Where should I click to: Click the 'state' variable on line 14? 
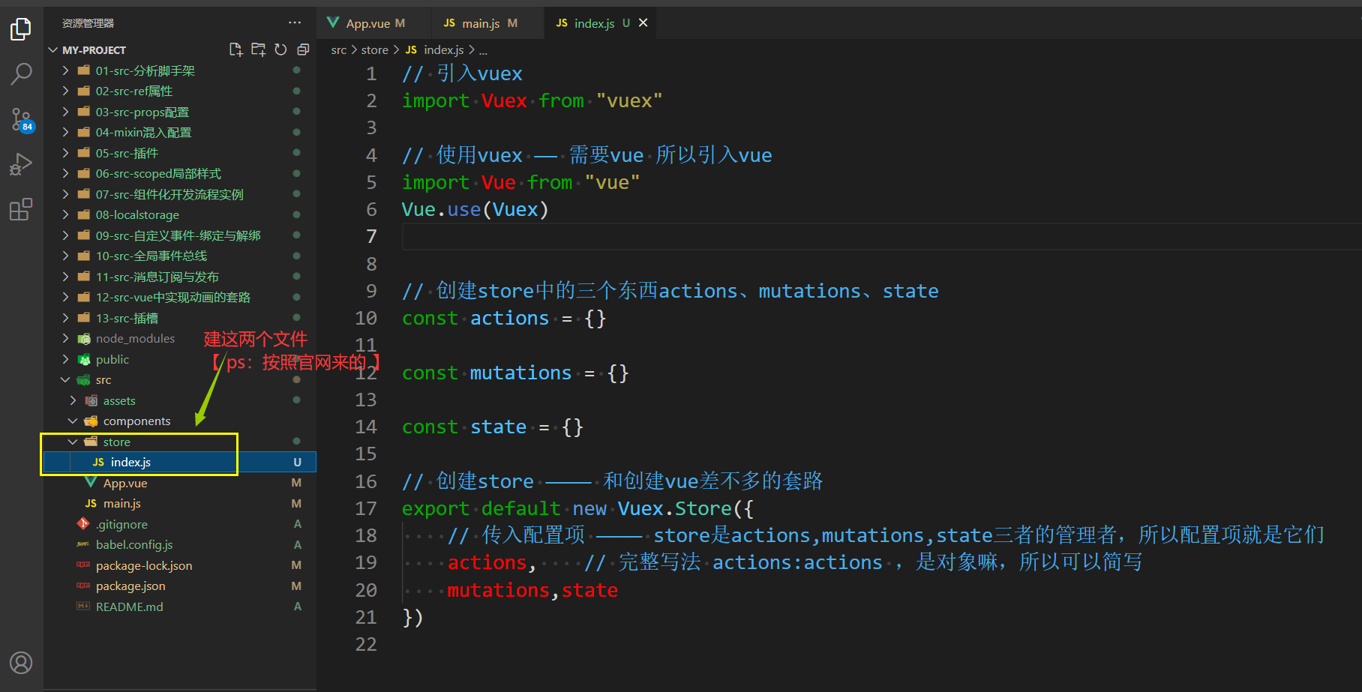(498, 427)
